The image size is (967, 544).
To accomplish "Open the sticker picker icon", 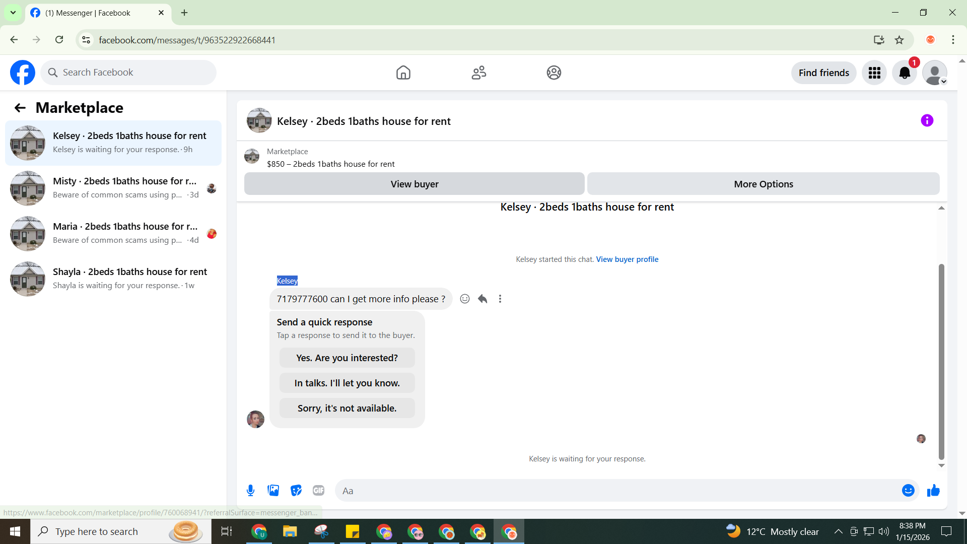I will tap(296, 491).
